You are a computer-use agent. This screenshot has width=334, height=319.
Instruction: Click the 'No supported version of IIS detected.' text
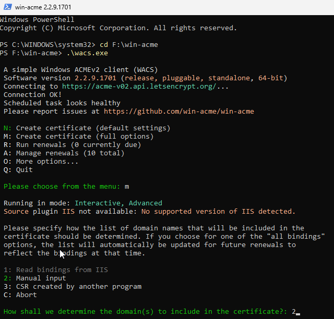(x=218, y=212)
